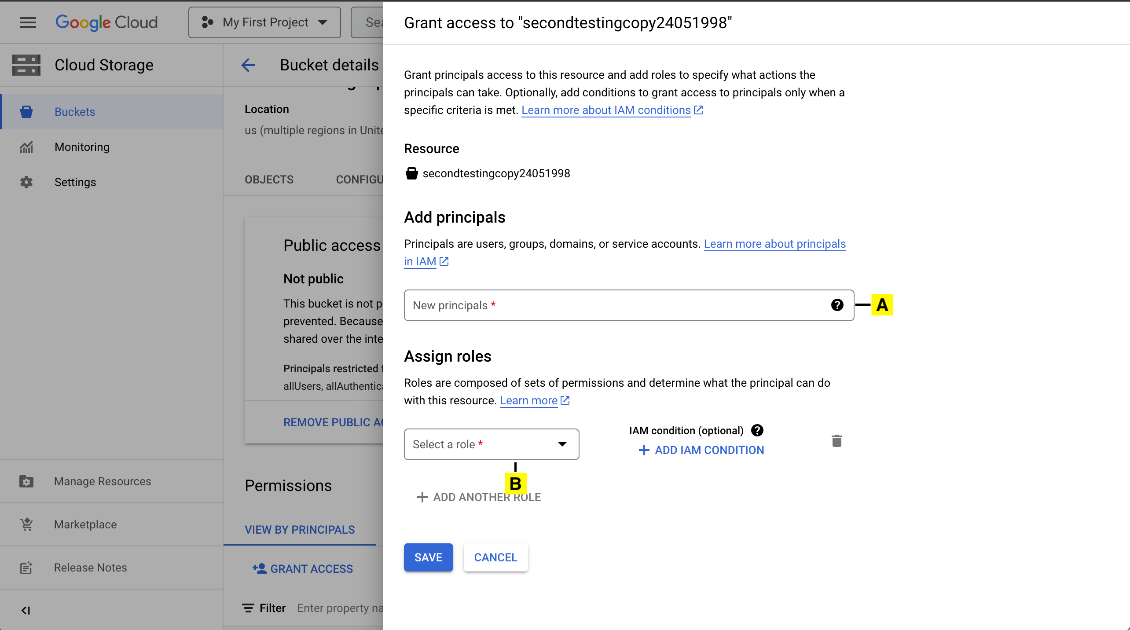Click the Cloud Storage product icon
The height and width of the screenshot is (630, 1130).
coord(26,65)
